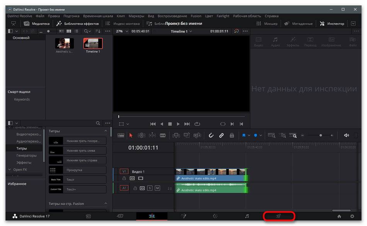Open the Библиотека эффектов panel
This screenshot has height=226, width=367.
point(78,24)
